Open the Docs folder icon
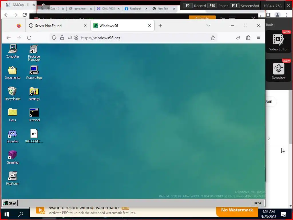The width and height of the screenshot is (293, 220). click(x=12, y=115)
